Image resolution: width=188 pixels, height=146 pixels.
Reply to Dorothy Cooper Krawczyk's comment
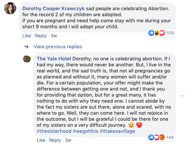click(x=41, y=36)
